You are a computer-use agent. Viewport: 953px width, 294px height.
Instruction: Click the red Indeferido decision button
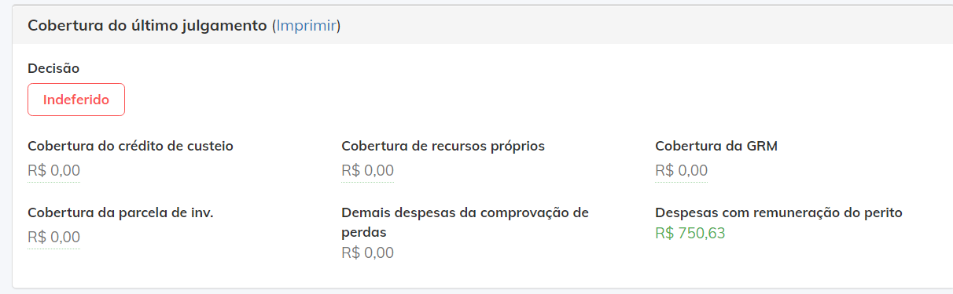pos(76,100)
